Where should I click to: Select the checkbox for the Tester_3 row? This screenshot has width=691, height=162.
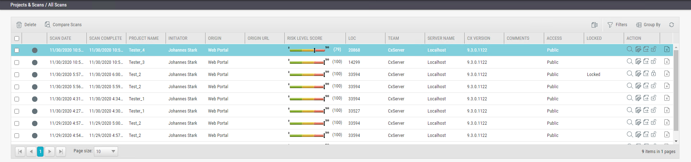(17, 62)
